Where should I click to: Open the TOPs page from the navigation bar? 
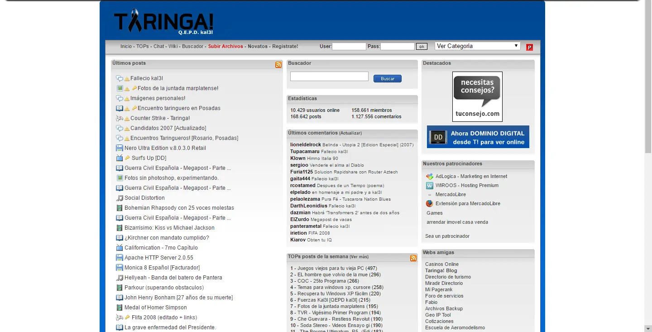pos(143,46)
